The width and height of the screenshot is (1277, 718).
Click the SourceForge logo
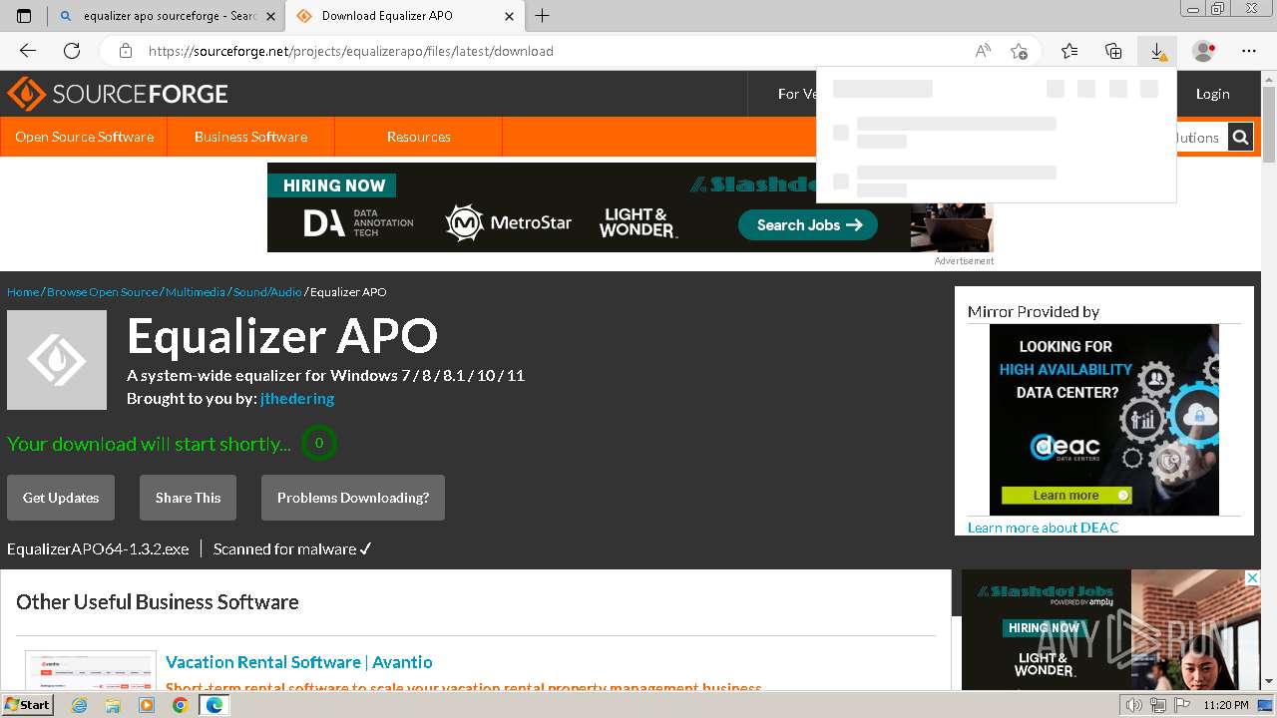(x=118, y=94)
